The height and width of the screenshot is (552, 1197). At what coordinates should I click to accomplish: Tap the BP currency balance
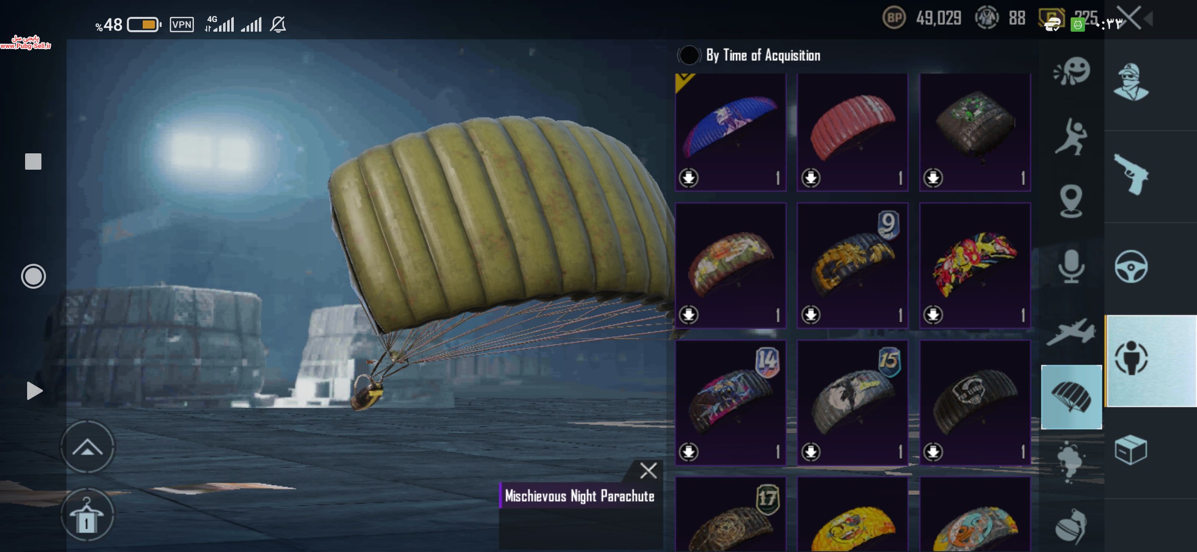pyautogui.click(x=922, y=18)
